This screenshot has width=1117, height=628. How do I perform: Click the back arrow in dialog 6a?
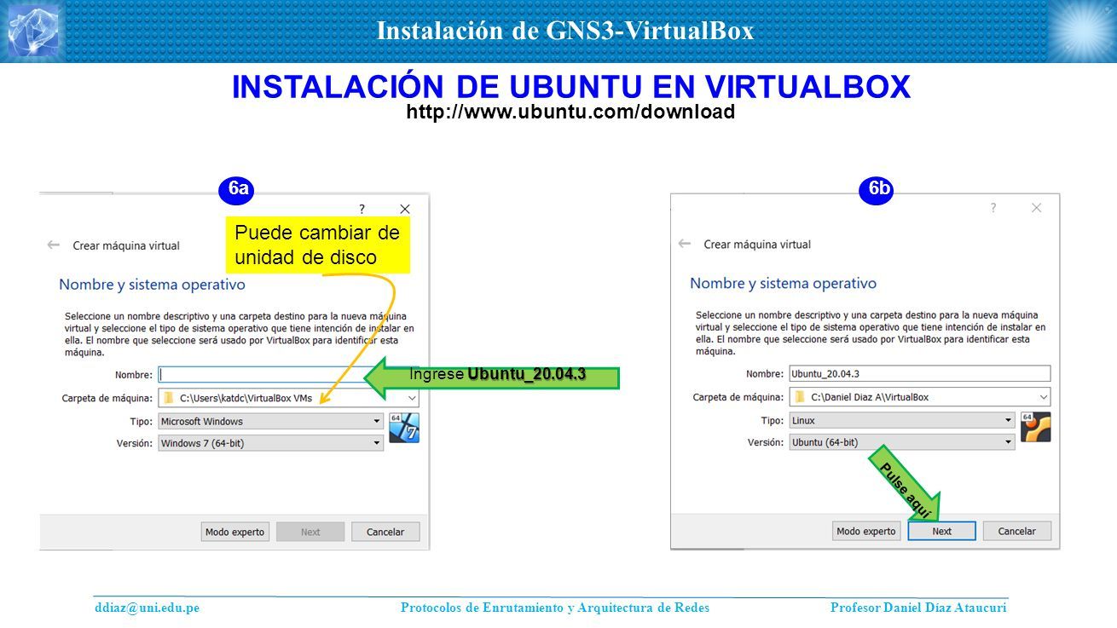click(x=54, y=245)
